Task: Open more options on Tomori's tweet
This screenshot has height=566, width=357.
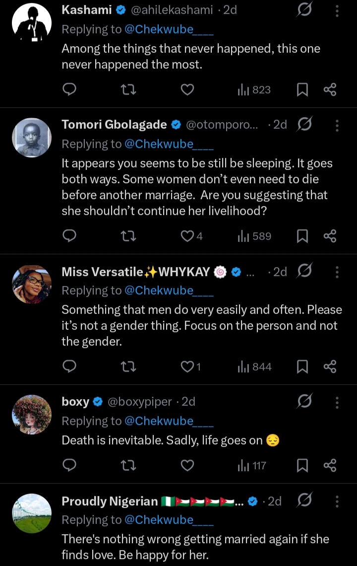Action: coord(337,125)
